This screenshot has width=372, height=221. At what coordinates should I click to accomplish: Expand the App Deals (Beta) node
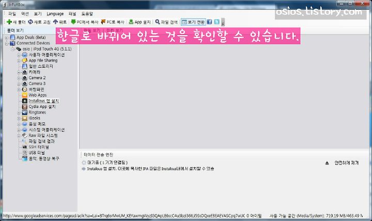[7, 38]
